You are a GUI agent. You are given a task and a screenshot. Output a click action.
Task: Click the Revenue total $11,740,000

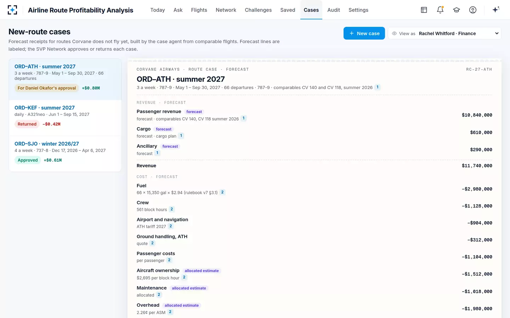click(477, 166)
